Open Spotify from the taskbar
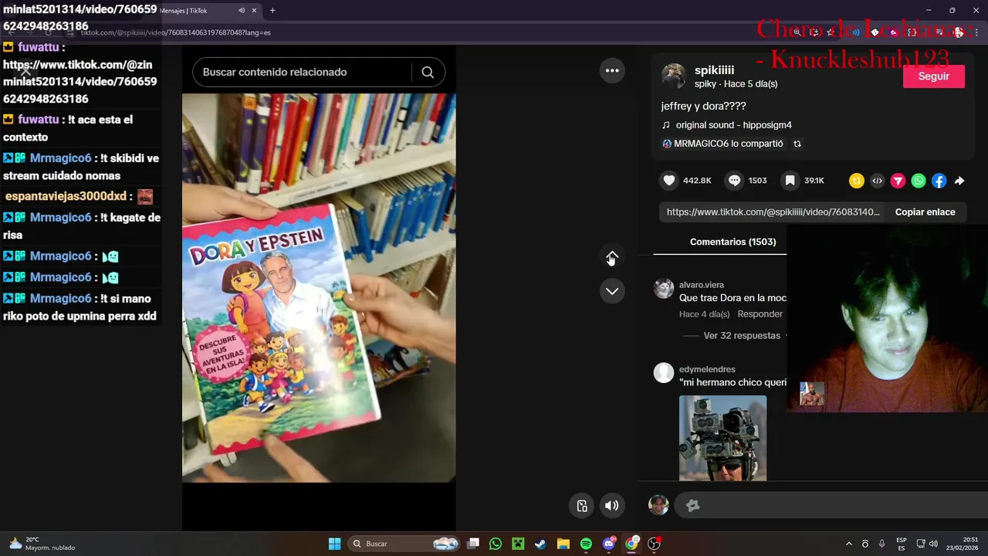Viewport: 988px width, 556px height. tap(586, 544)
